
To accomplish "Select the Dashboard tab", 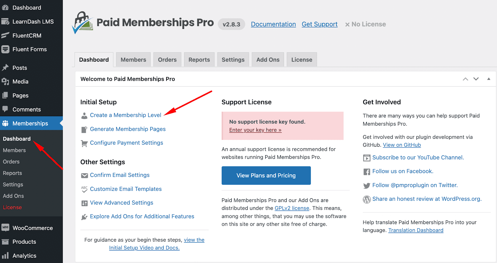I will pos(94,59).
